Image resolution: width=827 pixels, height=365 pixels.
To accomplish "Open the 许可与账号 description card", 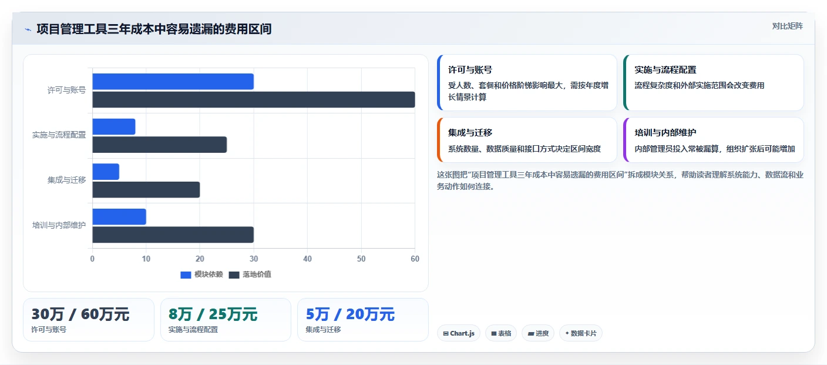I will [527, 83].
